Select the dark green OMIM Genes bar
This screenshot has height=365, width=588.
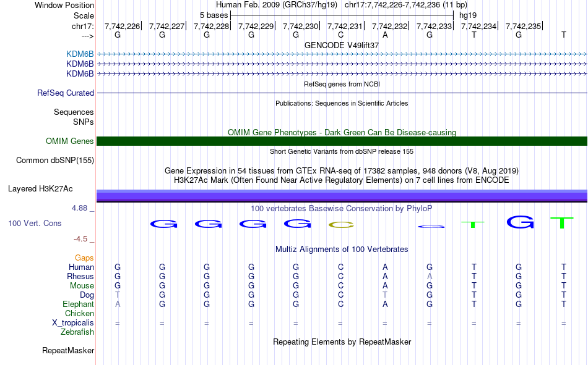pyautogui.click(x=342, y=141)
